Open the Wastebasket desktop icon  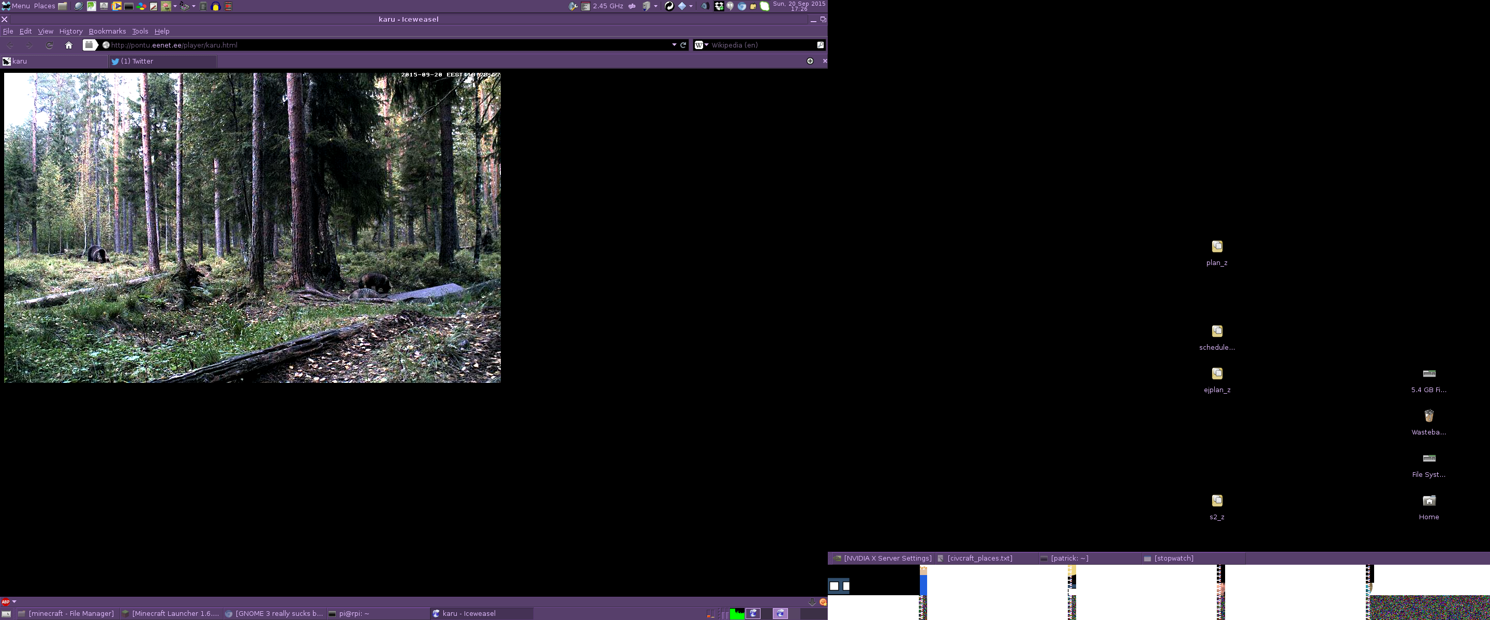click(x=1428, y=422)
